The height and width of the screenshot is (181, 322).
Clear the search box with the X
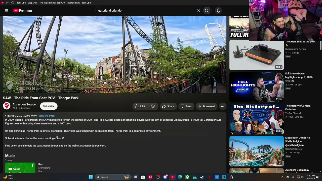[x=199, y=11]
